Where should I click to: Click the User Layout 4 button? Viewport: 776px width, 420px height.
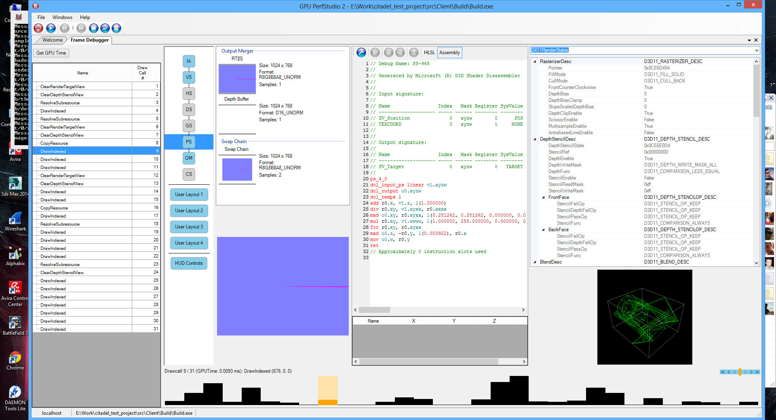point(189,243)
